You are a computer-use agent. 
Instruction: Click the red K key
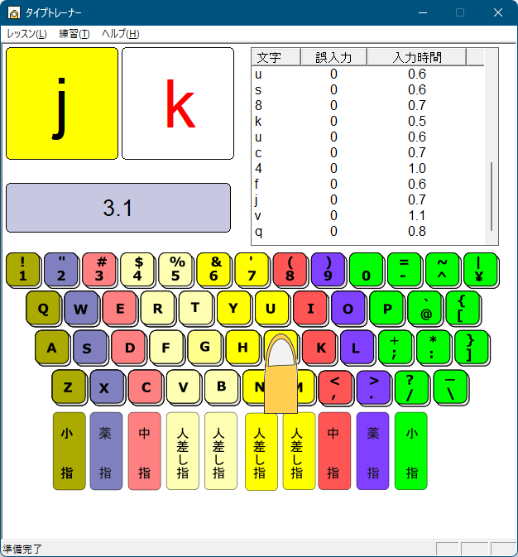point(319,347)
